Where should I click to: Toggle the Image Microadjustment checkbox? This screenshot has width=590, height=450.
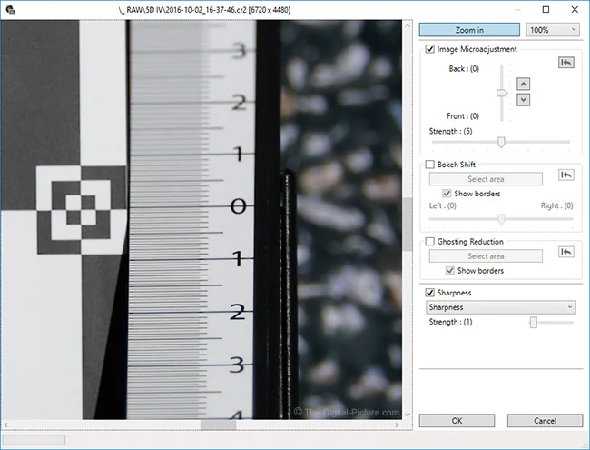click(429, 49)
